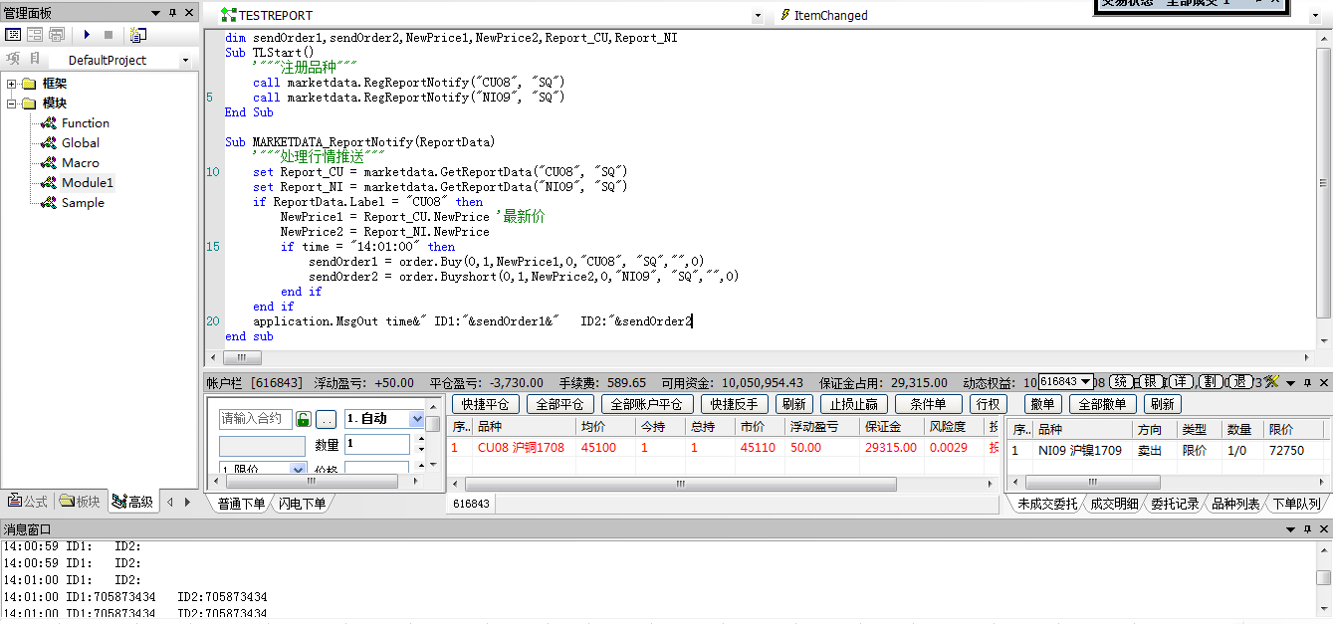Run the script with the blue play icon
Viewport: 1333px width, 624px height.
[x=87, y=35]
